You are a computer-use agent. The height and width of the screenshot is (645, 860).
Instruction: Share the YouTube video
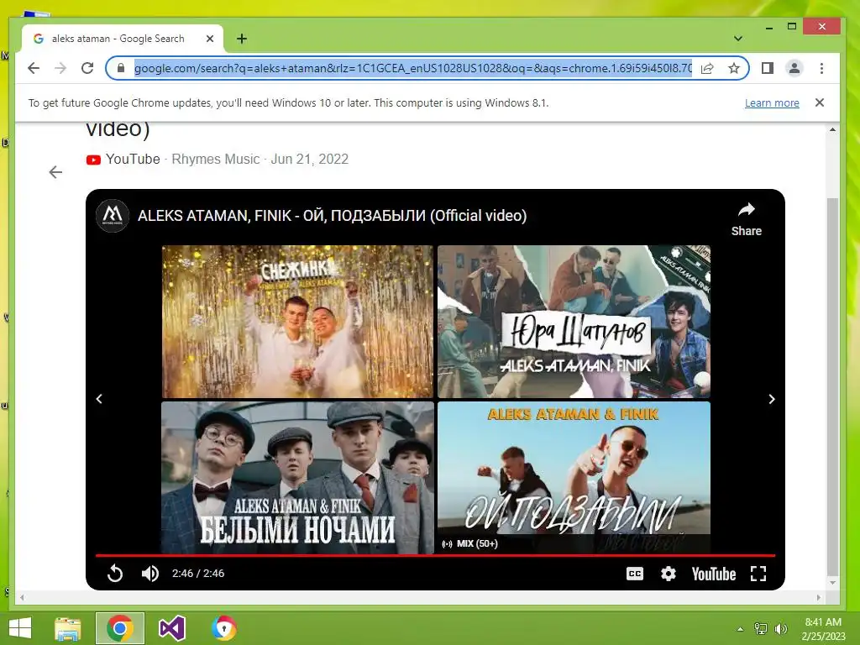tap(746, 219)
